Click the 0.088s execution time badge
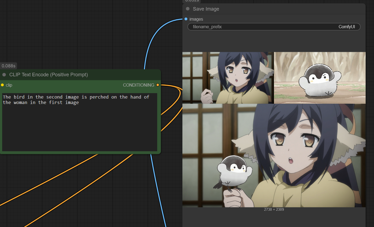 pos(9,66)
